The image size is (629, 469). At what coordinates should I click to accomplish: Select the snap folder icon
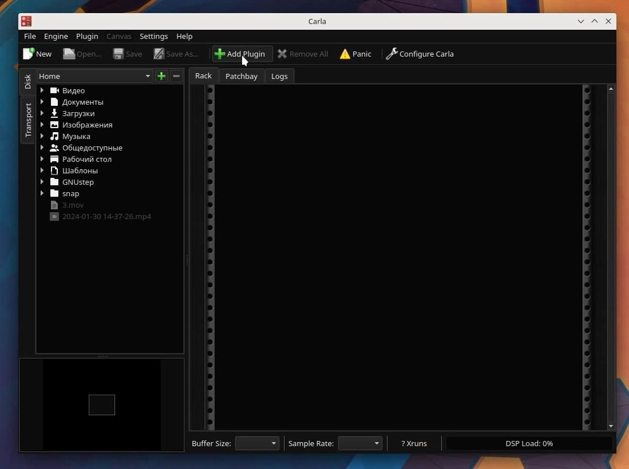[54, 194]
